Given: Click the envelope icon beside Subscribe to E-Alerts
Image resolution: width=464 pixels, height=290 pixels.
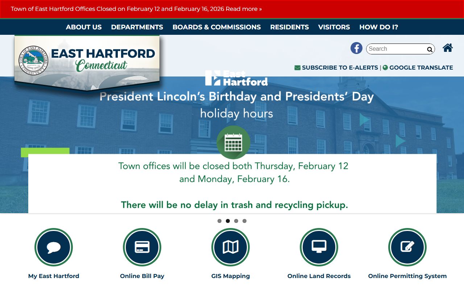Looking at the screenshot, I should (x=297, y=68).
